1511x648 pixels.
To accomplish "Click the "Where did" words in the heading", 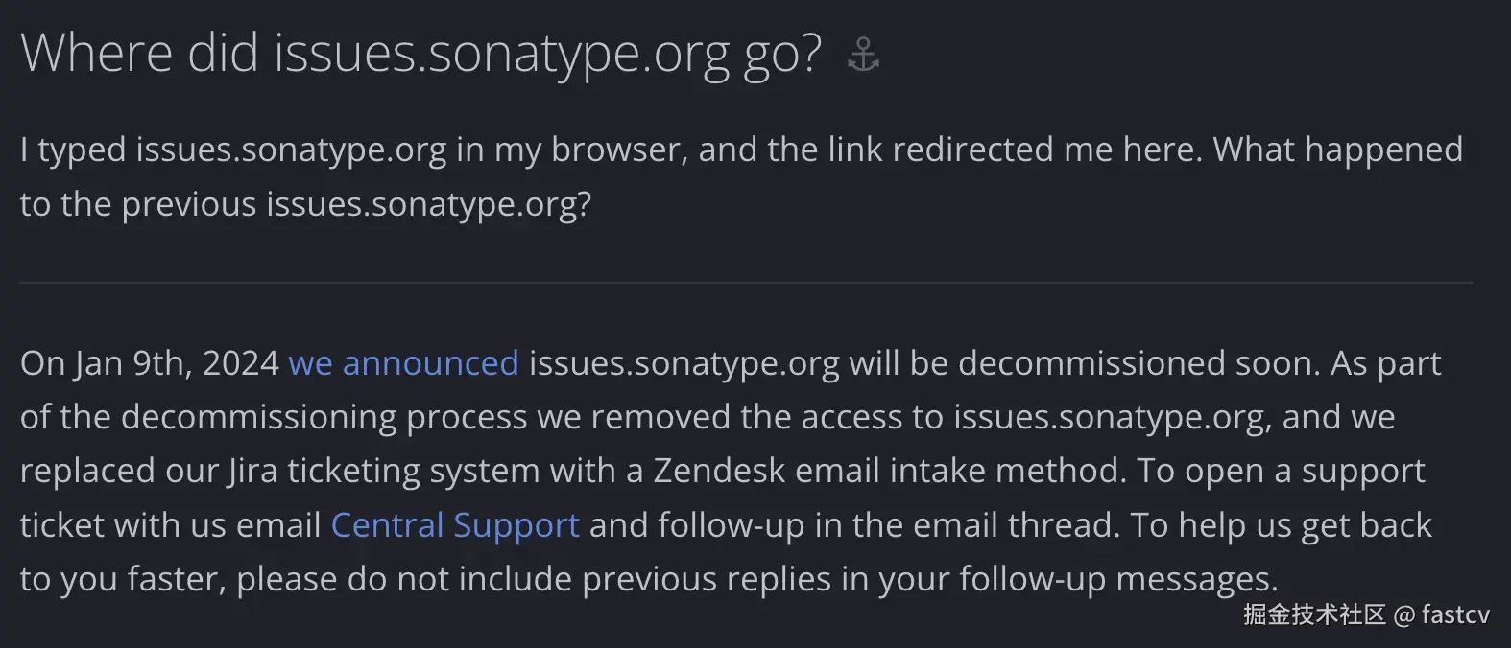I will coord(140,53).
